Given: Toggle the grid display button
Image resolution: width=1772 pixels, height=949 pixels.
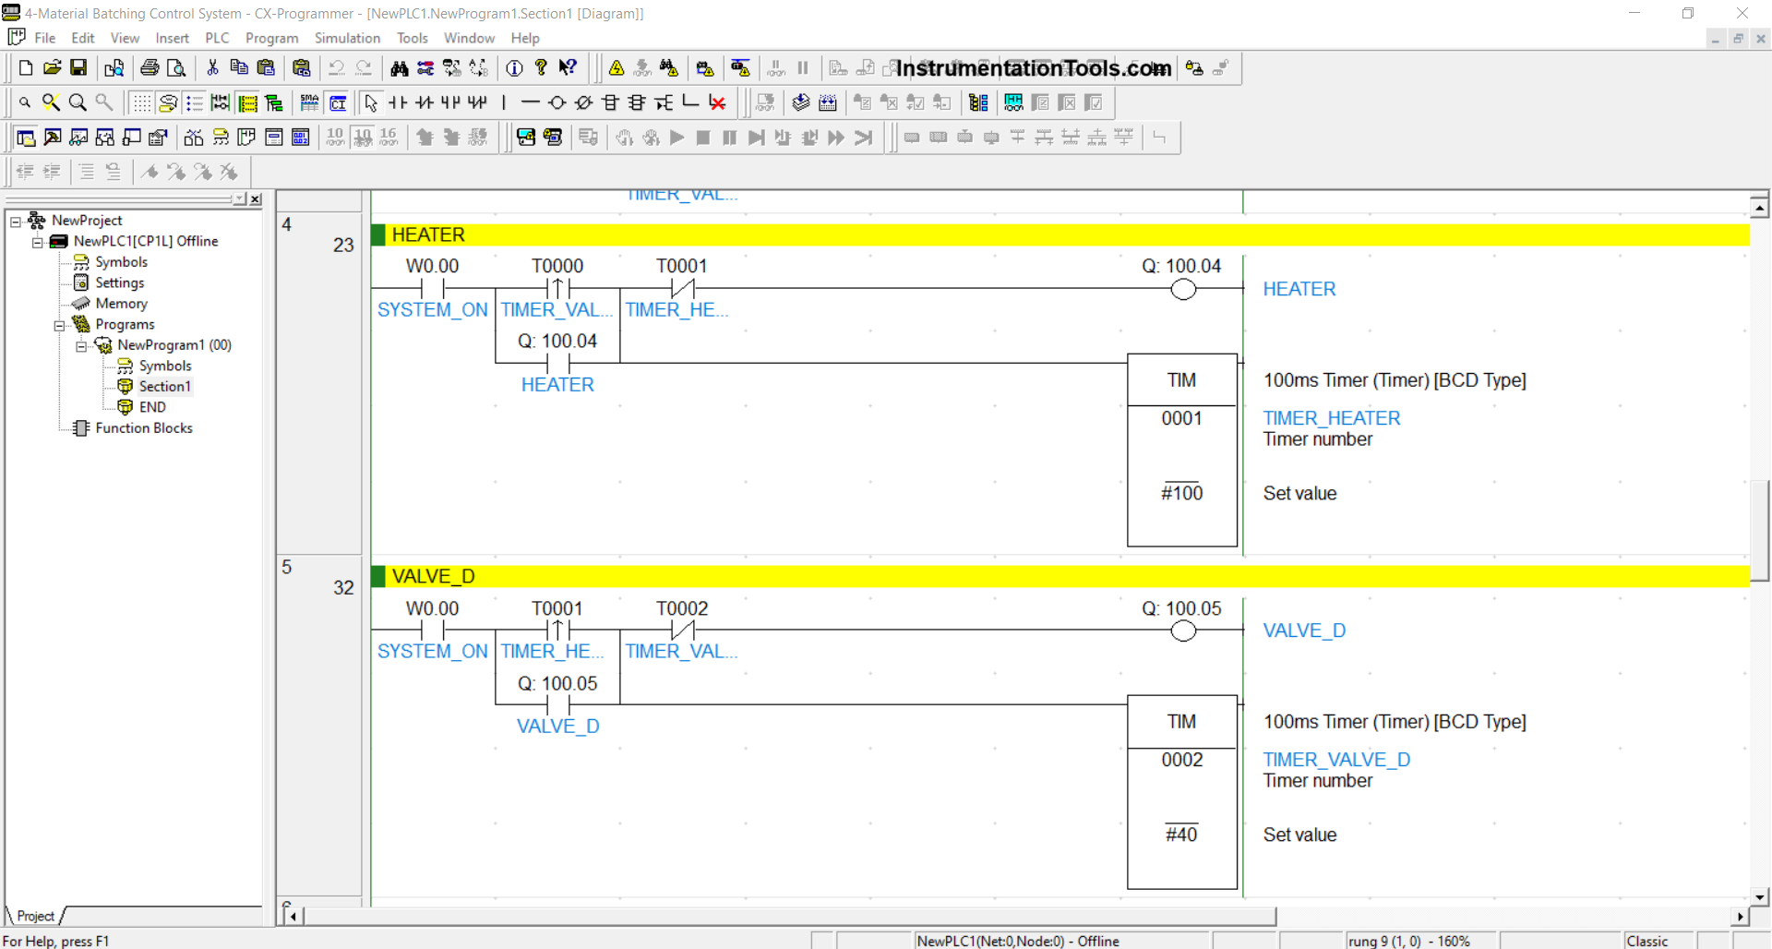Looking at the screenshot, I should [x=140, y=102].
